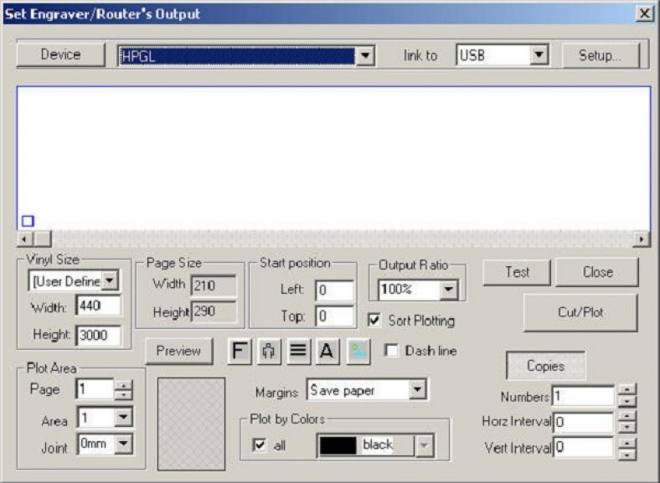Open the Output Ratio 100% dropdown

[449, 290]
